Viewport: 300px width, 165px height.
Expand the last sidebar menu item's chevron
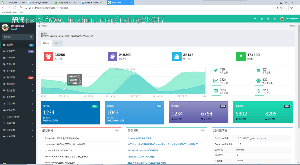(x=32, y=136)
